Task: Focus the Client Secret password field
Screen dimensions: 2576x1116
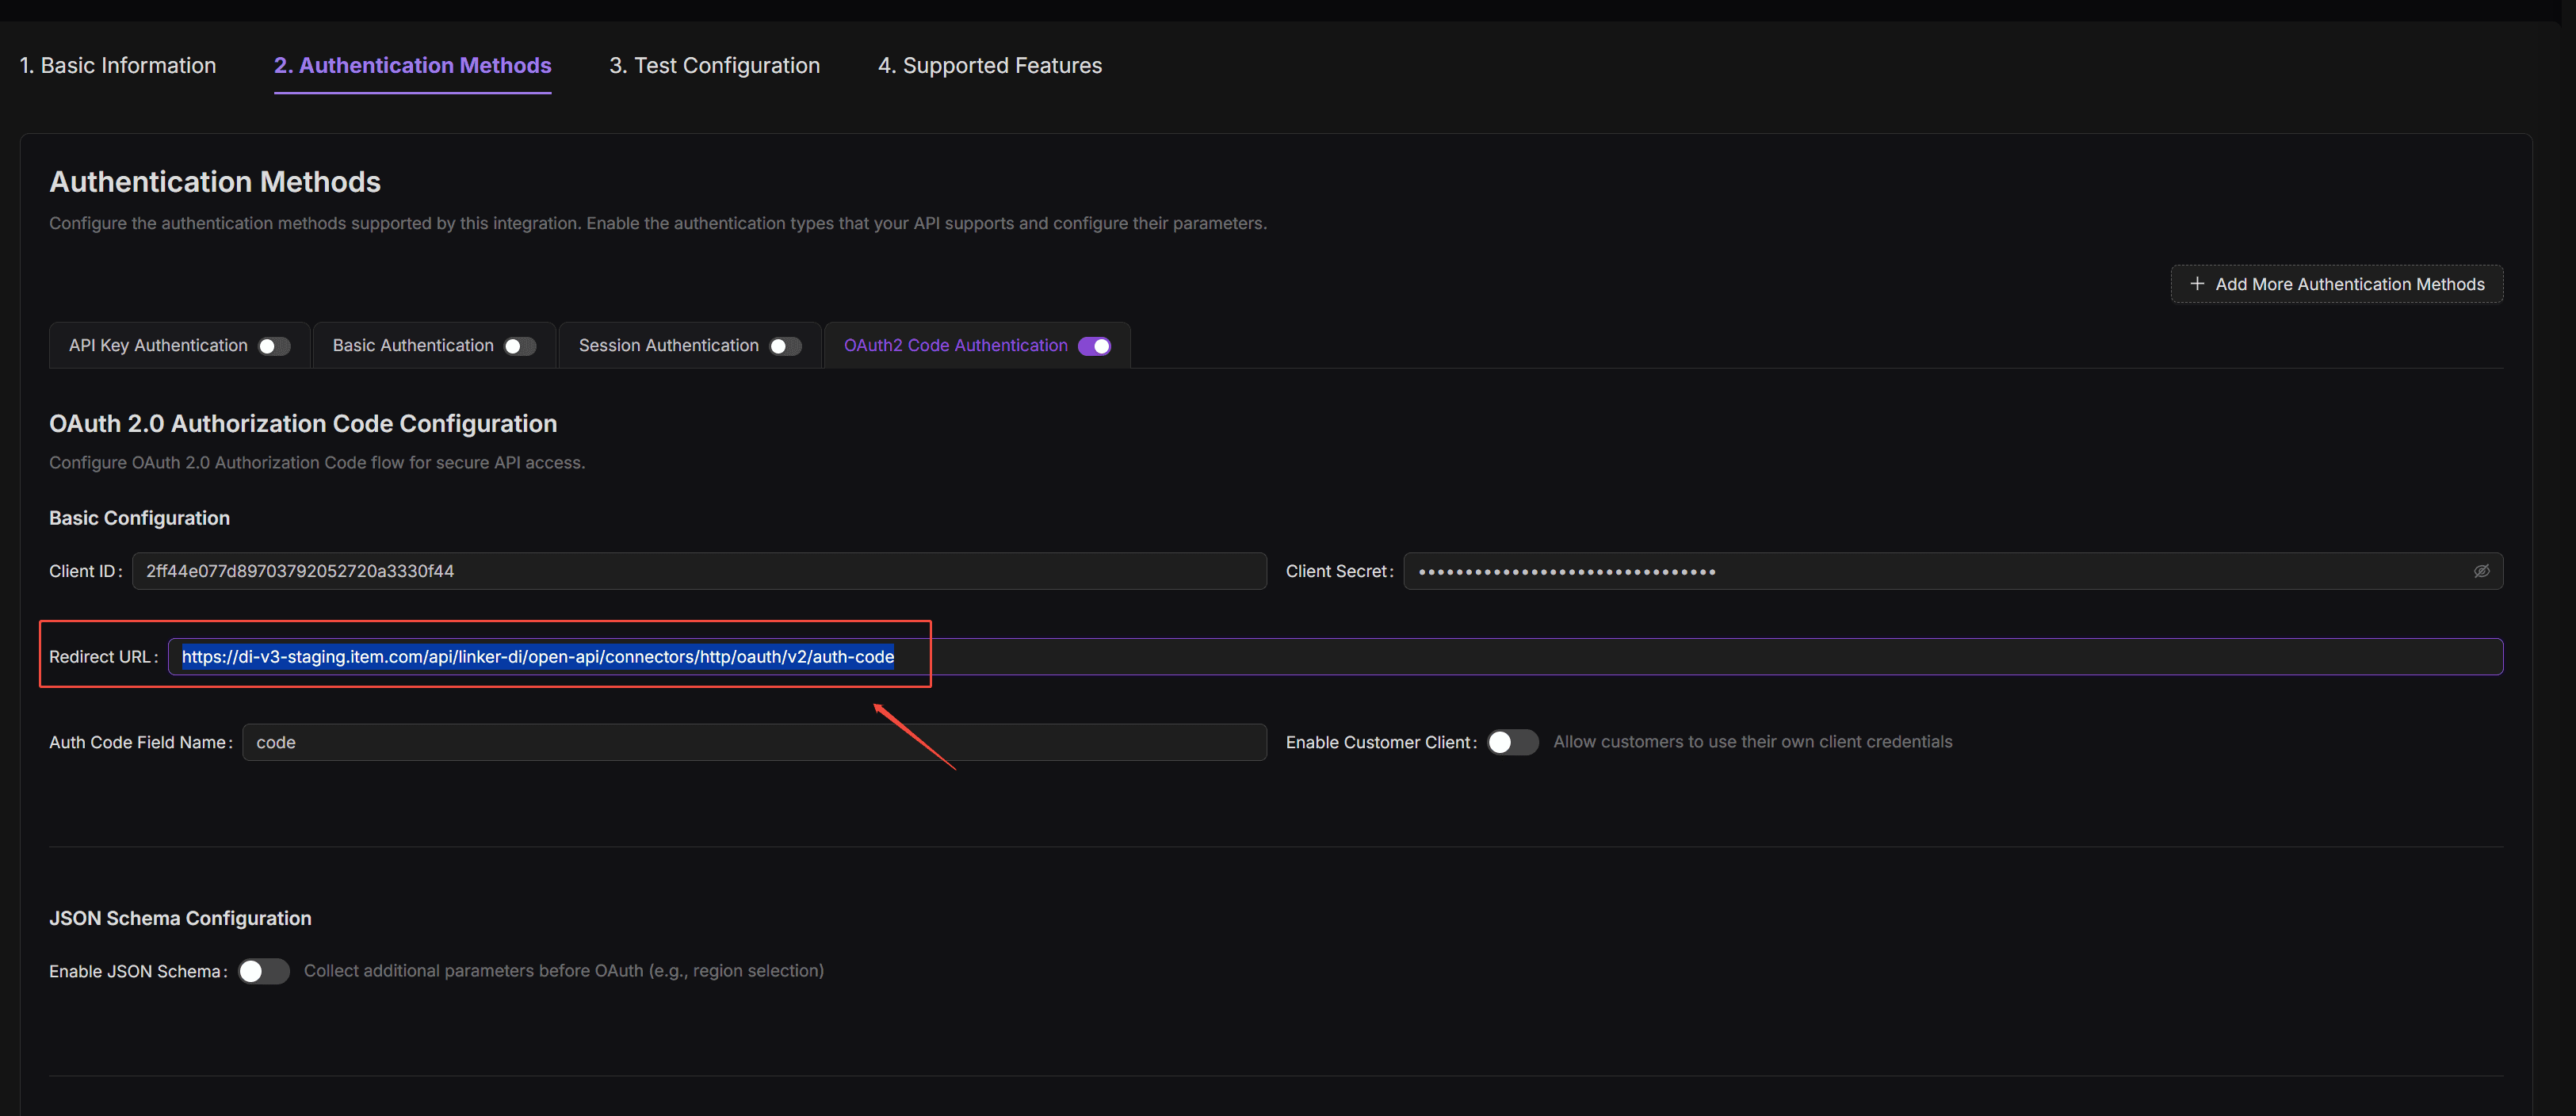Action: [x=1953, y=571]
